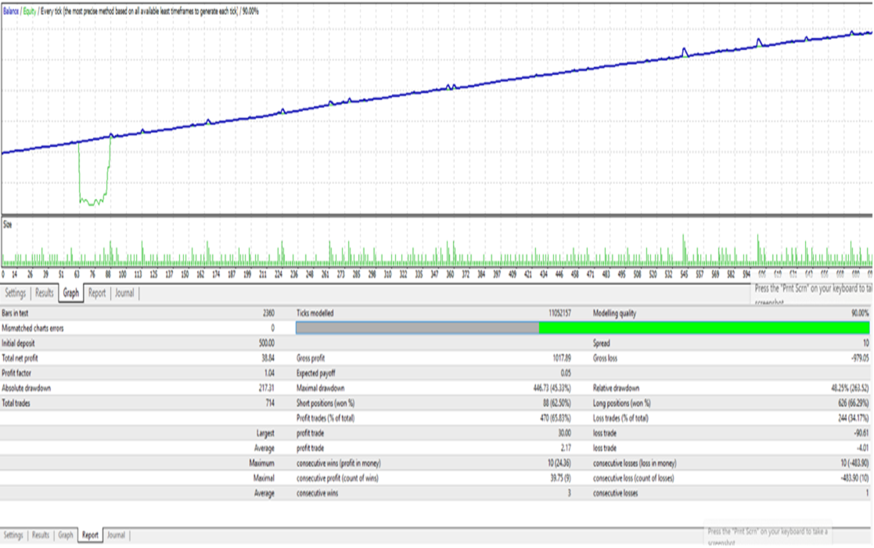Click the Expected payoff label
The image size is (874, 548).
coord(316,373)
